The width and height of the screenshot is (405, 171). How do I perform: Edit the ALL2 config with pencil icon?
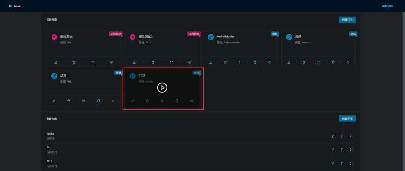coord(333,163)
